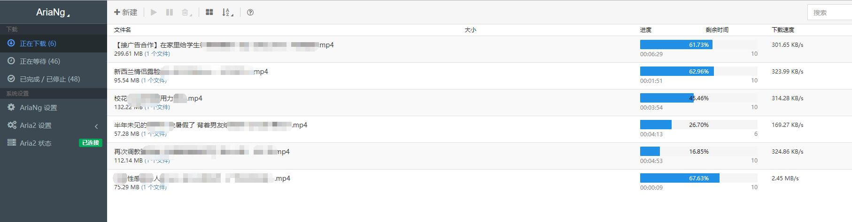The width and height of the screenshot is (852, 222).
Task: Expand the Aria2 设置 chevron
Action: tap(96, 126)
